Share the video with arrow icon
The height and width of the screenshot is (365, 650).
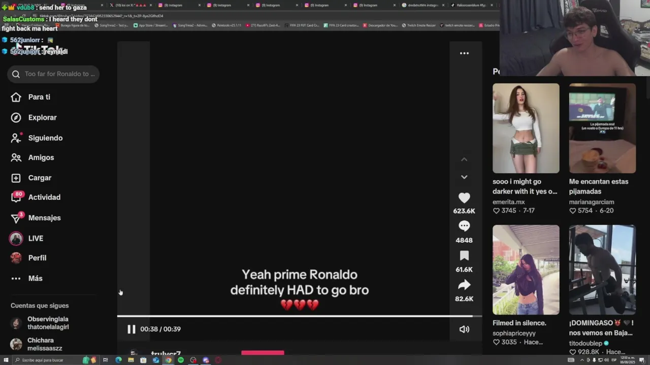click(464, 285)
